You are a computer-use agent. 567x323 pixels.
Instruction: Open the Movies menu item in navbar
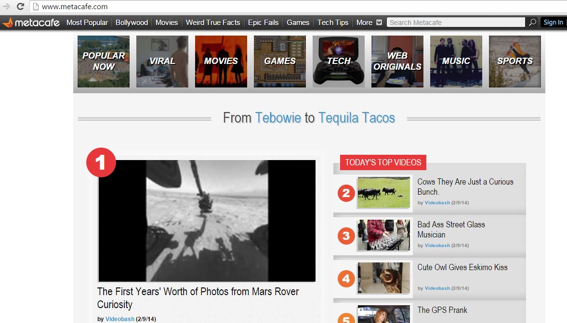[x=167, y=23]
